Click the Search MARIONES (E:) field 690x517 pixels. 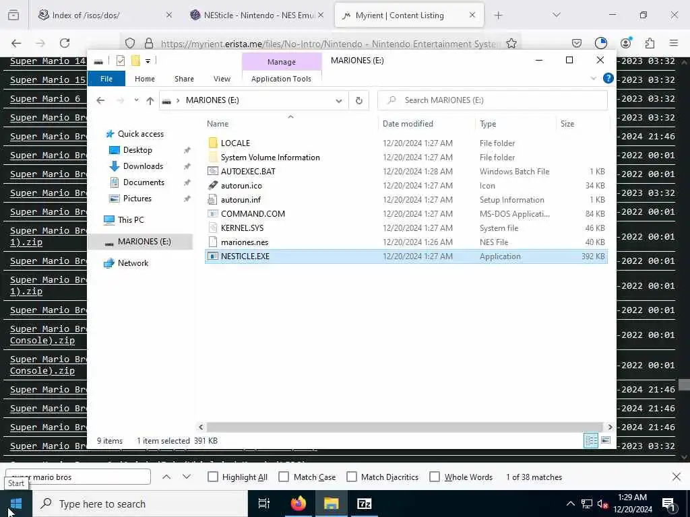pos(493,100)
